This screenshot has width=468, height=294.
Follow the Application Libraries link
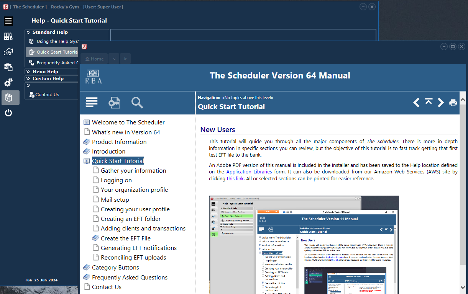(249, 172)
